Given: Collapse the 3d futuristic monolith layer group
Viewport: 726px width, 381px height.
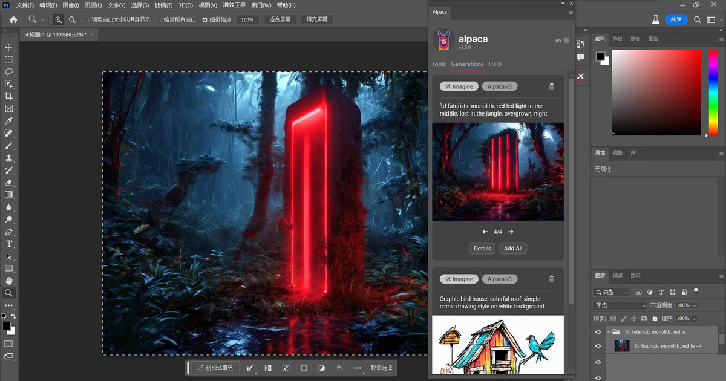Looking at the screenshot, I should (609, 332).
